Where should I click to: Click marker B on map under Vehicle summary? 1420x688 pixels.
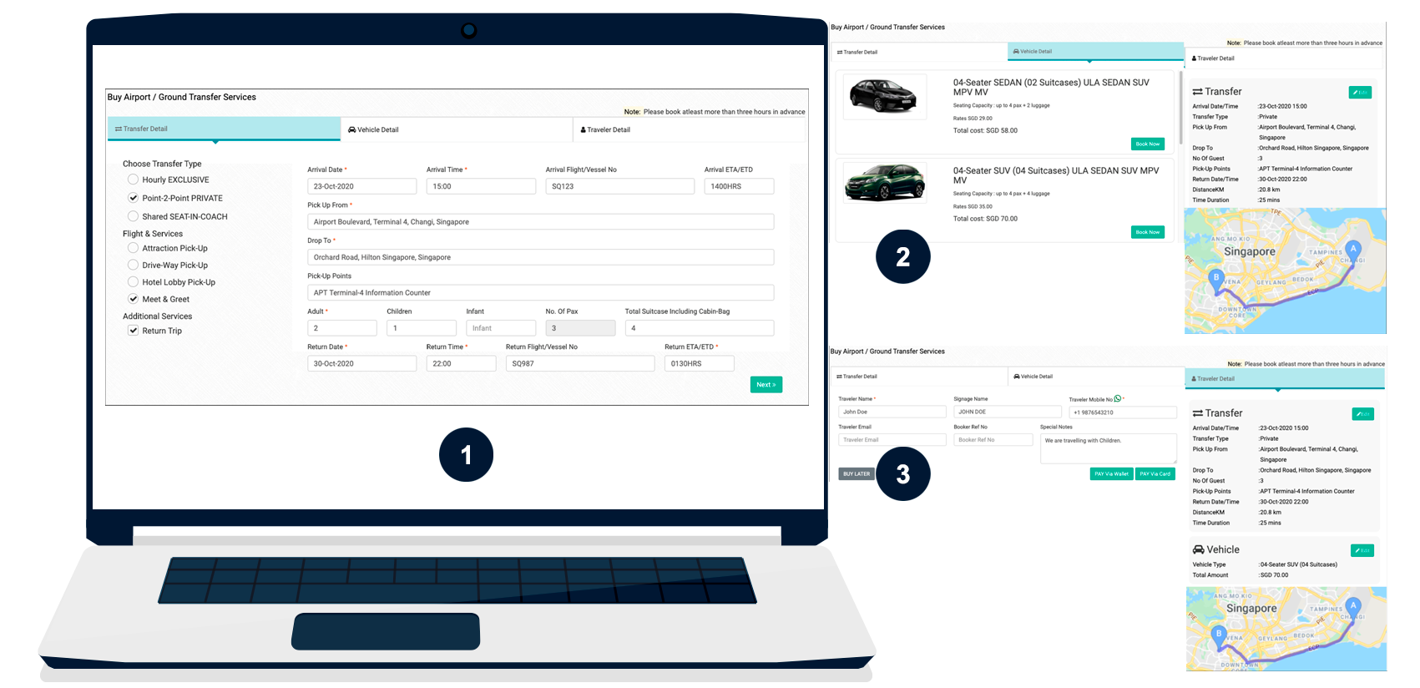[1219, 635]
